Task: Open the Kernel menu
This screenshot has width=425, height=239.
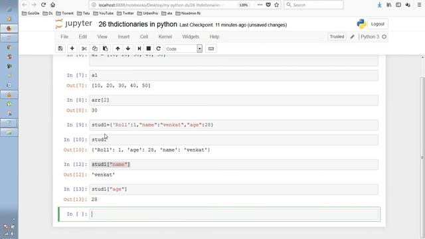Action: pyautogui.click(x=165, y=37)
